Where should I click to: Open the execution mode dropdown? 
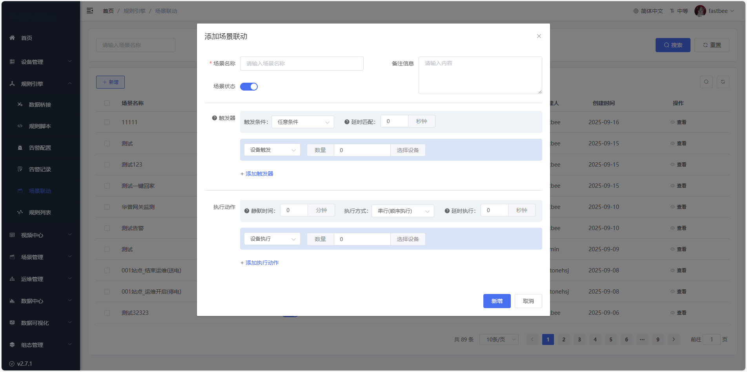[403, 211]
